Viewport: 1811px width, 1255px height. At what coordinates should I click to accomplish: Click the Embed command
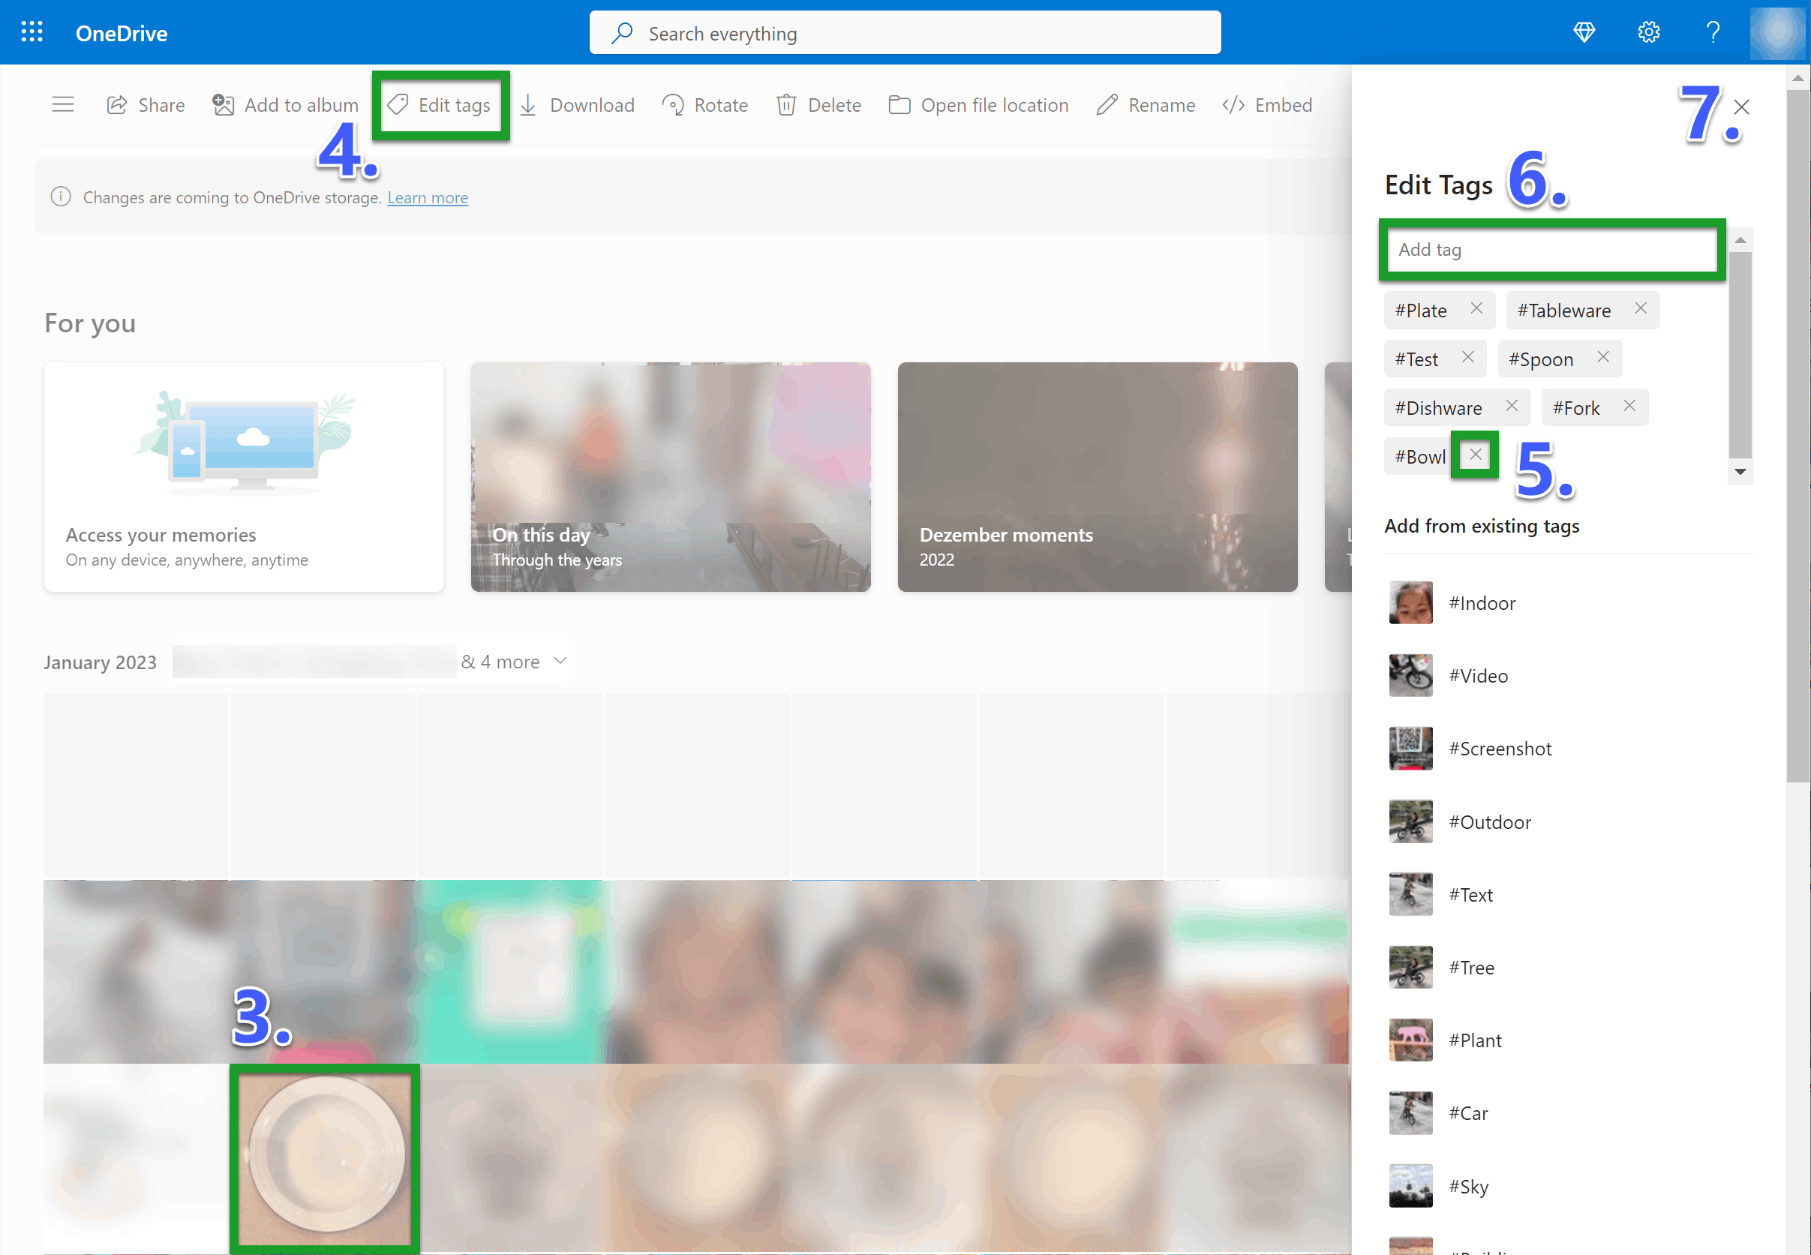point(1267,105)
